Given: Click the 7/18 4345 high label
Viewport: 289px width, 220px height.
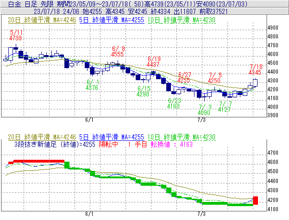Looking at the screenshot, I should [255, 69].
